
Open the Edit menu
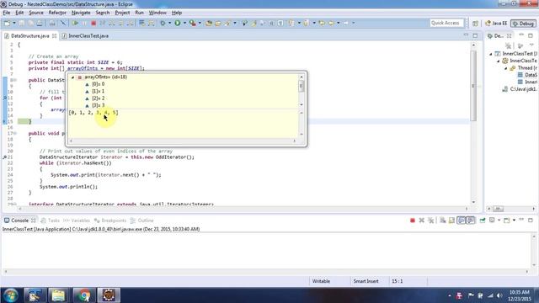click(19, 13)
